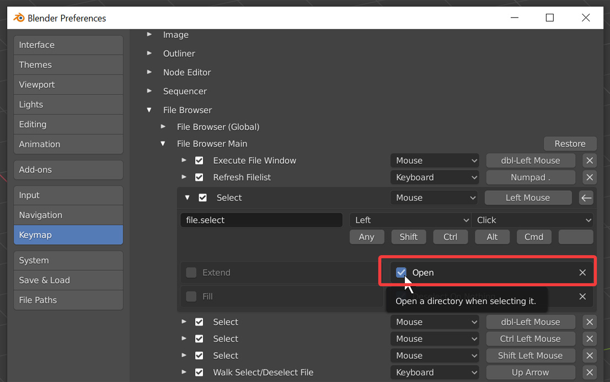
Task: Click the restore-to-default arrow beside Left Mouse
Action: pos(586,197)
